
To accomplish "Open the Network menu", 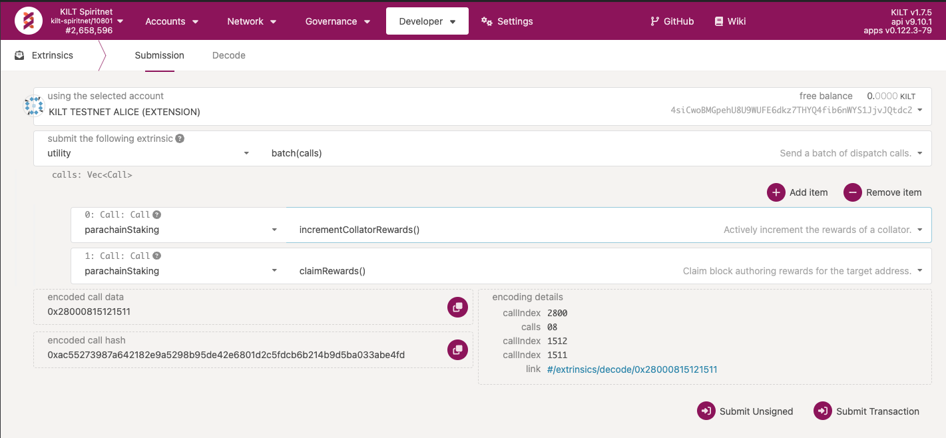I will [x=252, y=21].
